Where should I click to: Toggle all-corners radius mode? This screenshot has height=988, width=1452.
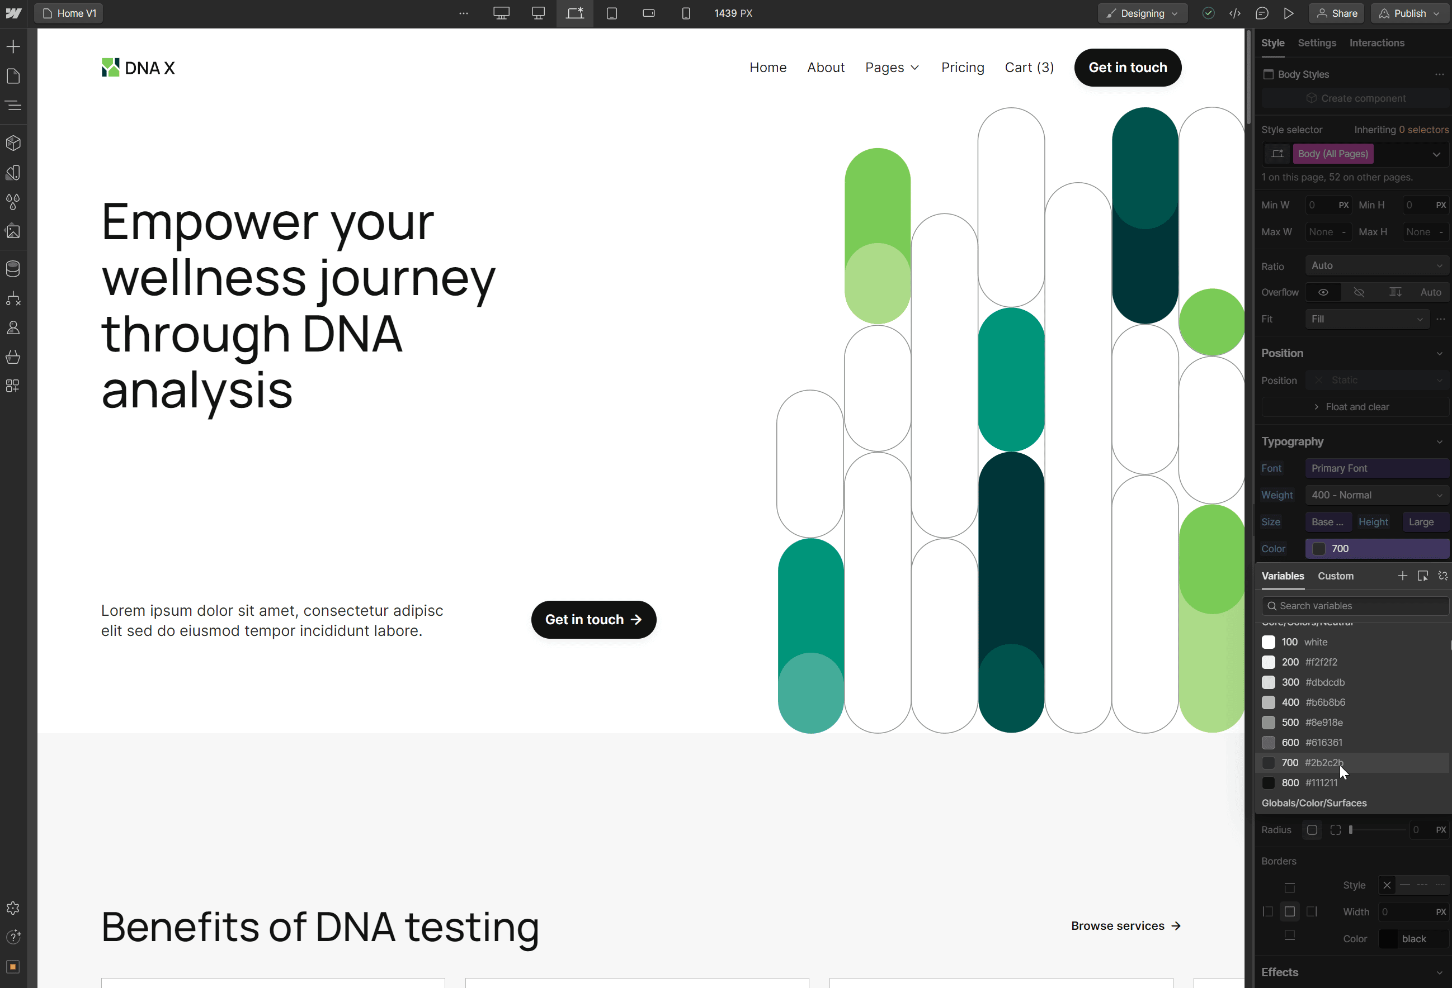click(1312, 830)
